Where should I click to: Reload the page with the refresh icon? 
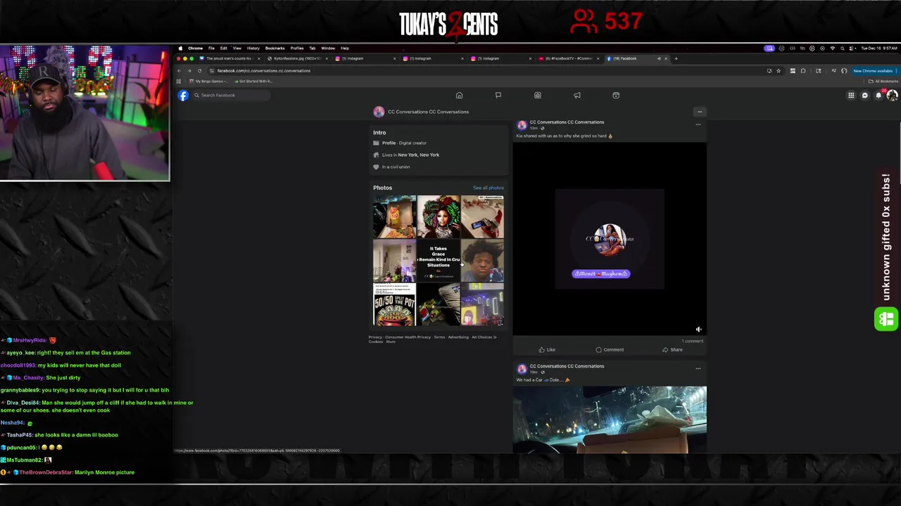pos(199,70)
